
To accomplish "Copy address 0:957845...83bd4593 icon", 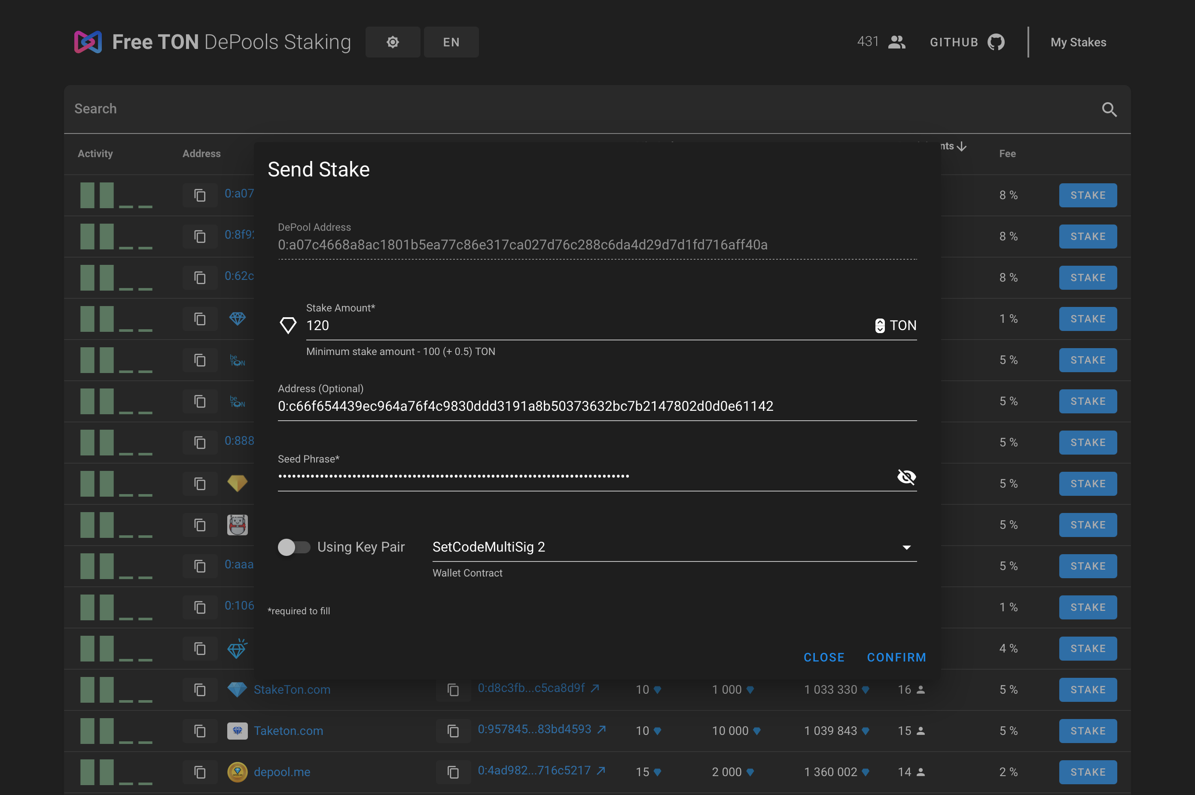I will coord(453,731).
